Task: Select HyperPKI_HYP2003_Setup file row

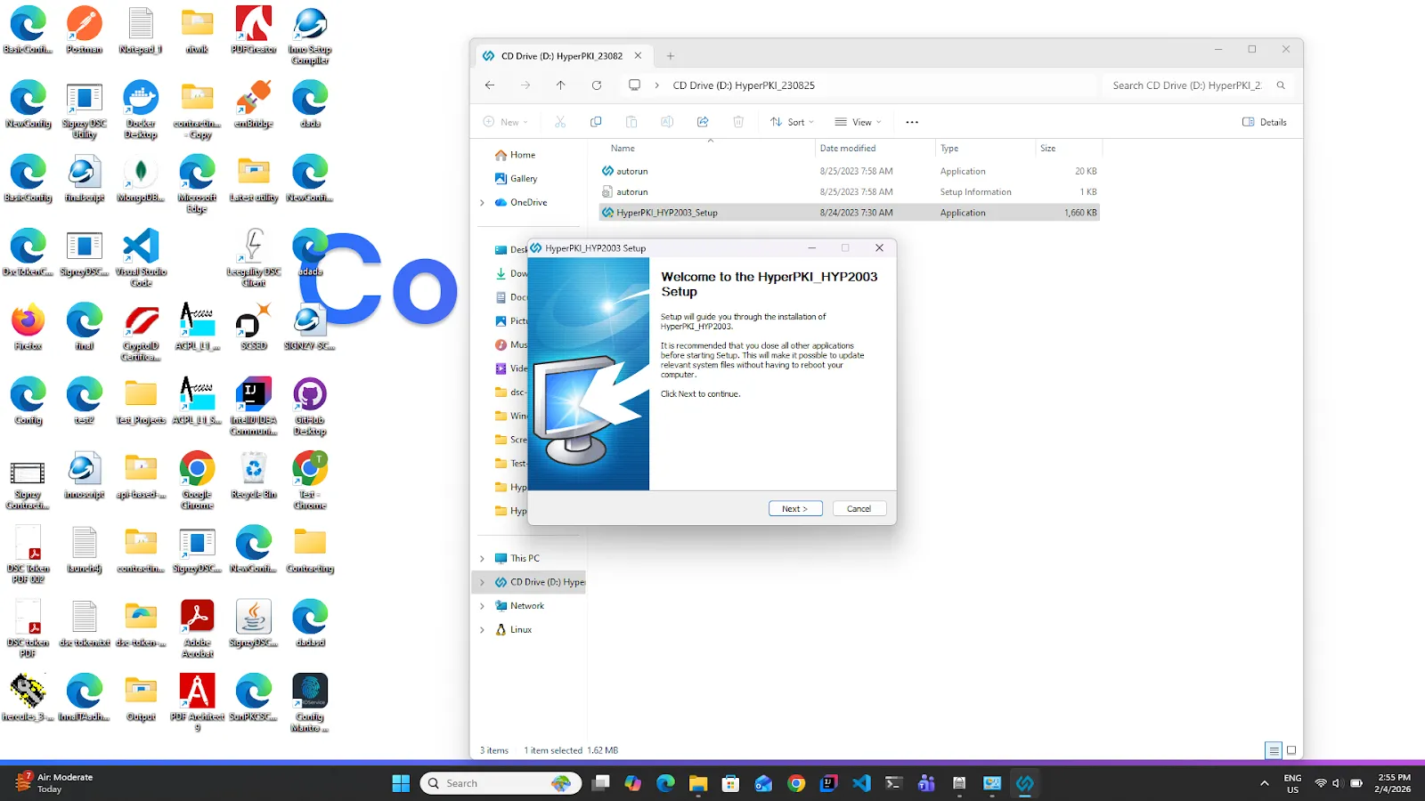Action: pos(850,213)
